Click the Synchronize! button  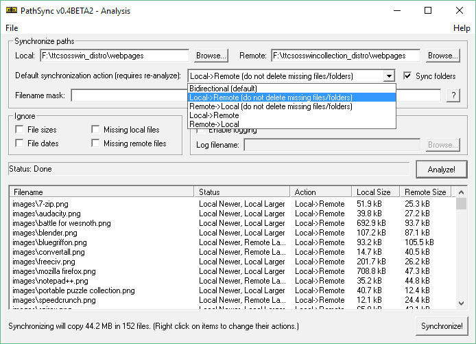442,326
